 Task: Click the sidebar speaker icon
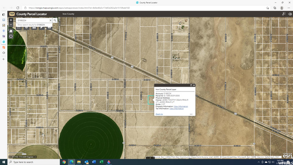4,53
